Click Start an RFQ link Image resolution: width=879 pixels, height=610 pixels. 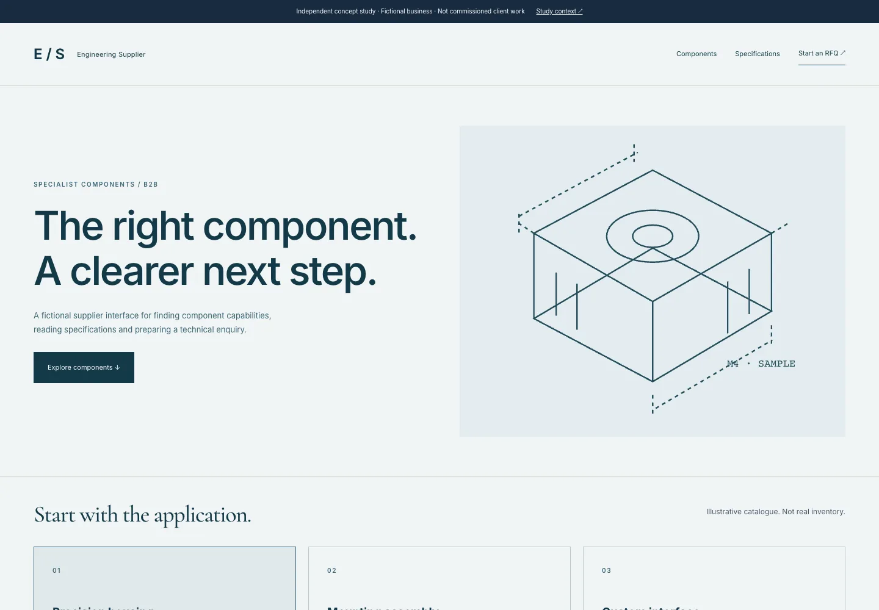[822, 54]
